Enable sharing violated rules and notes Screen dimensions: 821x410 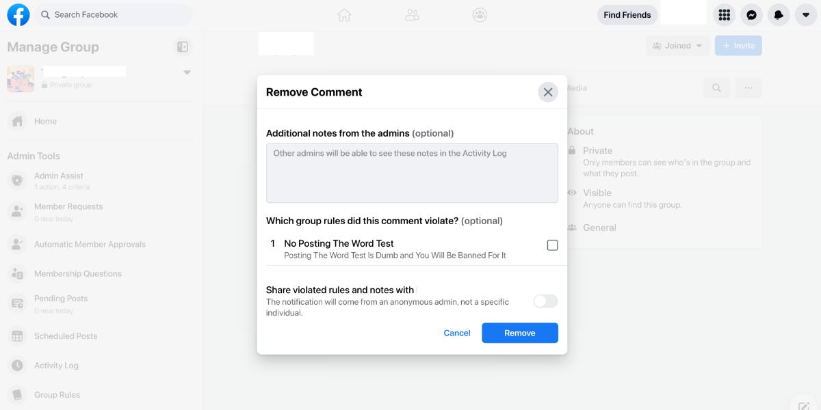coord(545,301)
